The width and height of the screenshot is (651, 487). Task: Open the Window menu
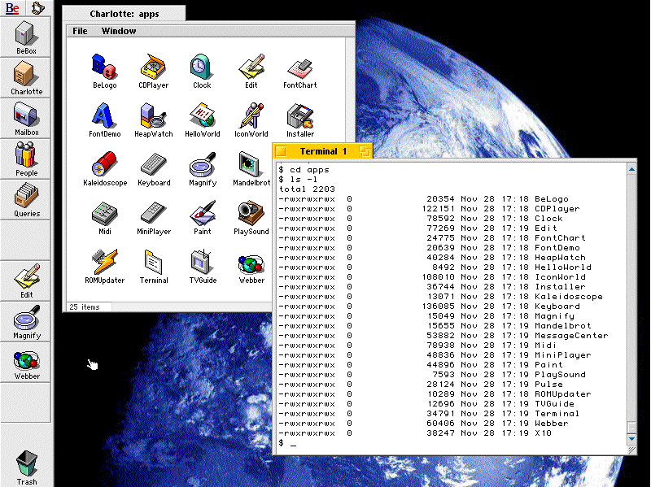pos(119,31)
